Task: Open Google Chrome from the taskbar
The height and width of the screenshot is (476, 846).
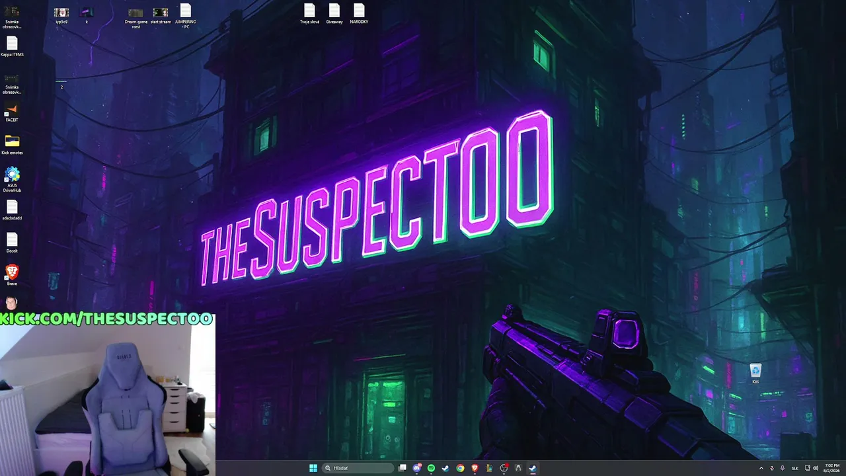Action: coord(460,468)
